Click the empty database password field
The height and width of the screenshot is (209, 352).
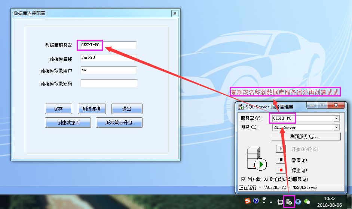(x=108, y=83)
